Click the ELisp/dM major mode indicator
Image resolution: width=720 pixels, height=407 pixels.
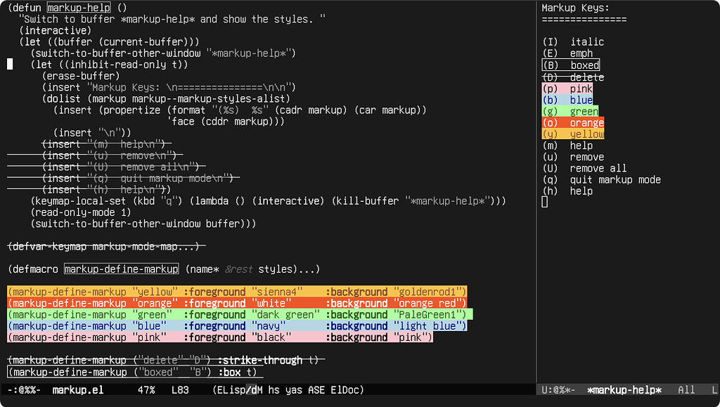(x=239, y=389)
